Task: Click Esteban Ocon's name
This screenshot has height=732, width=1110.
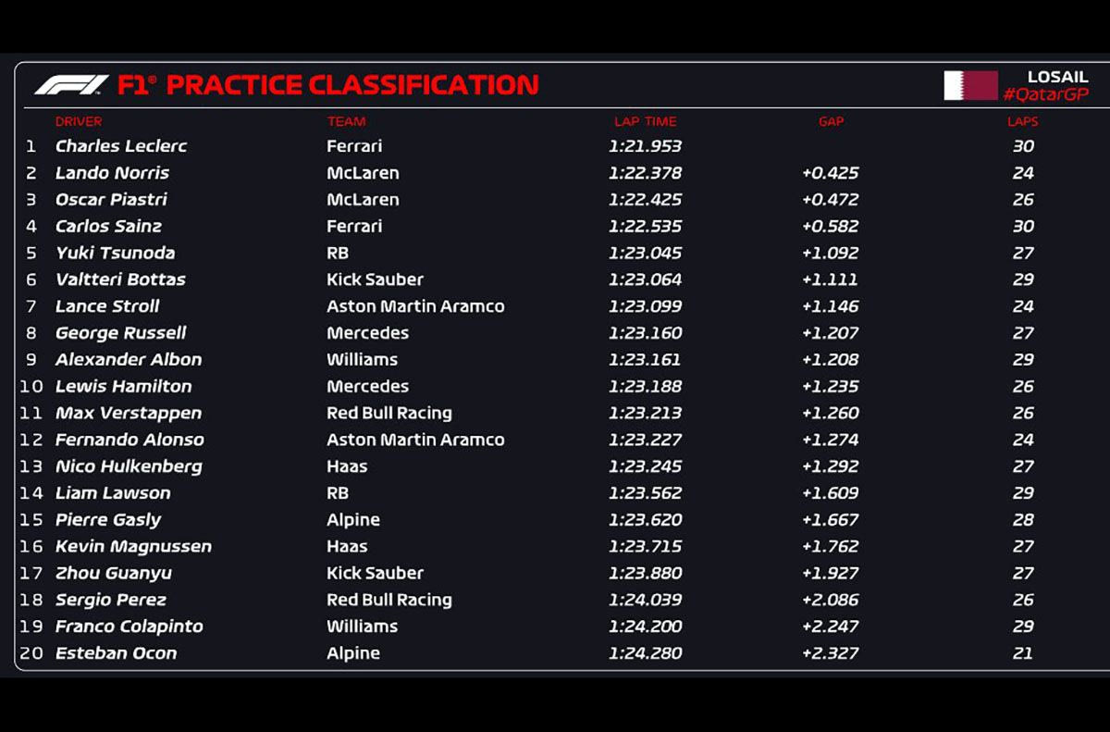Action: pyautogui.click(x=116, y=652)
